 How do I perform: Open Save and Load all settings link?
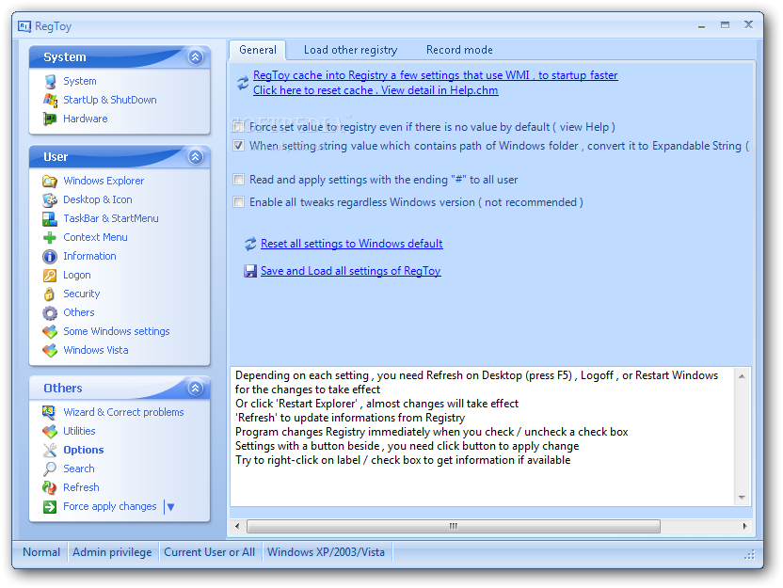click(x=350, y=271)
